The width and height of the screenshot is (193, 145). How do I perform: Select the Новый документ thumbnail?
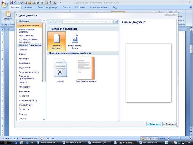(57, 41)
